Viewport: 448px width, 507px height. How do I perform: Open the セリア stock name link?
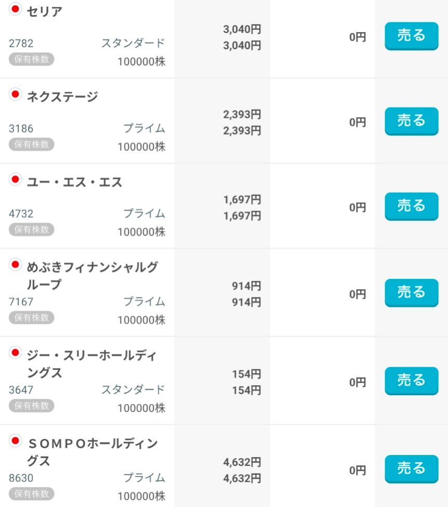pos(45,11)
